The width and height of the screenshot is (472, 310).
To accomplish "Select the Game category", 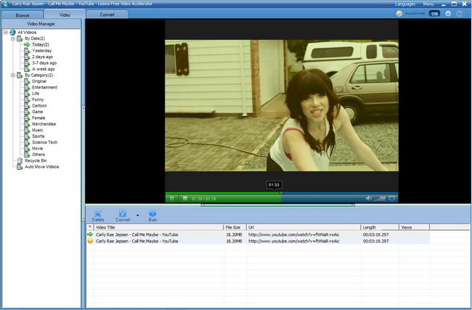I will tap(37, 112).
